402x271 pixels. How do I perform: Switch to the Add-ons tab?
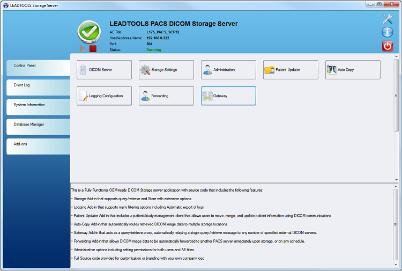click(38, 147)
